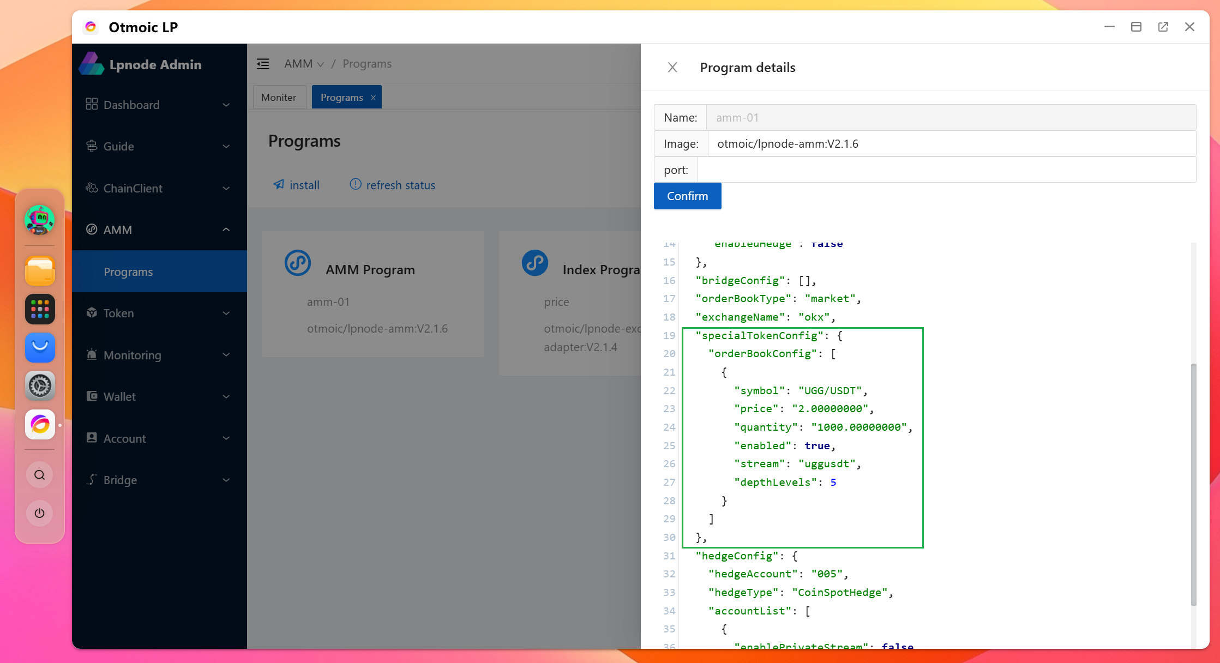Collapse the AMM section chevron
The width and height of the screenshot is (1220, 663).
[226, 230]
